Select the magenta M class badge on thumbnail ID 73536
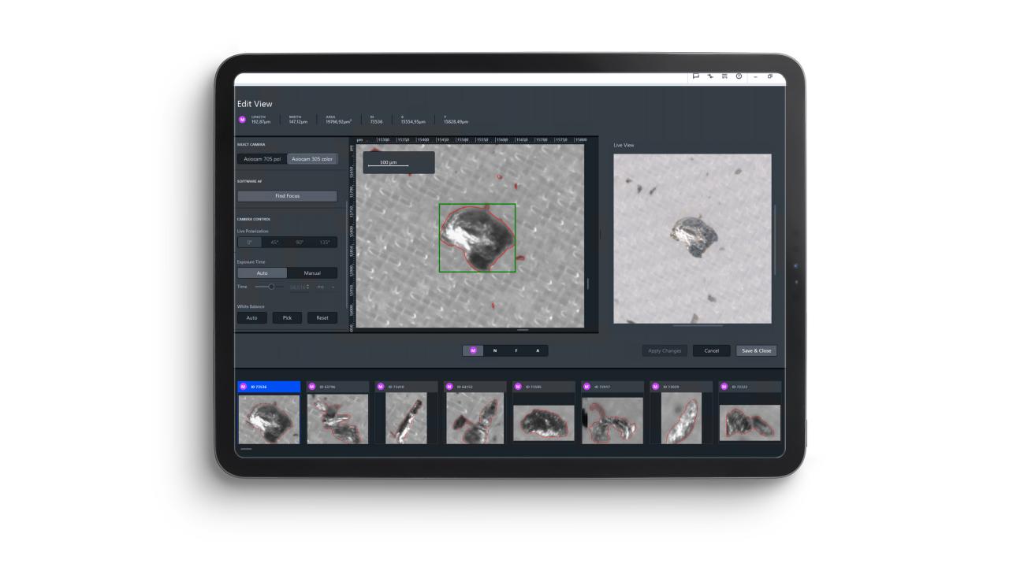The image size is (1009, 567). click(x=244, y=386)
